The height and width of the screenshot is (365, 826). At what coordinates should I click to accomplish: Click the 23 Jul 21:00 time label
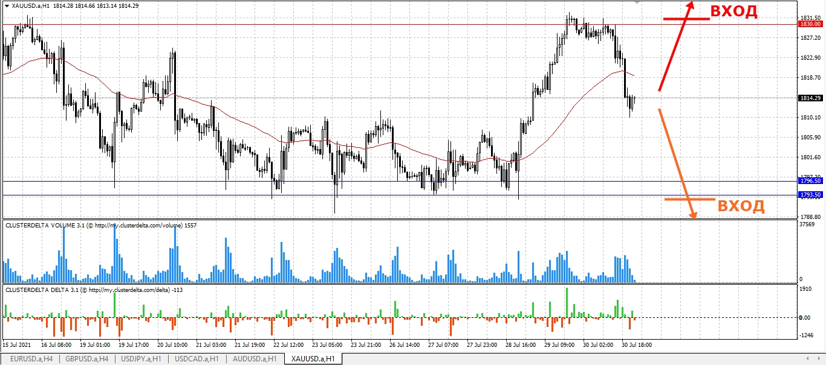point(366,345)
